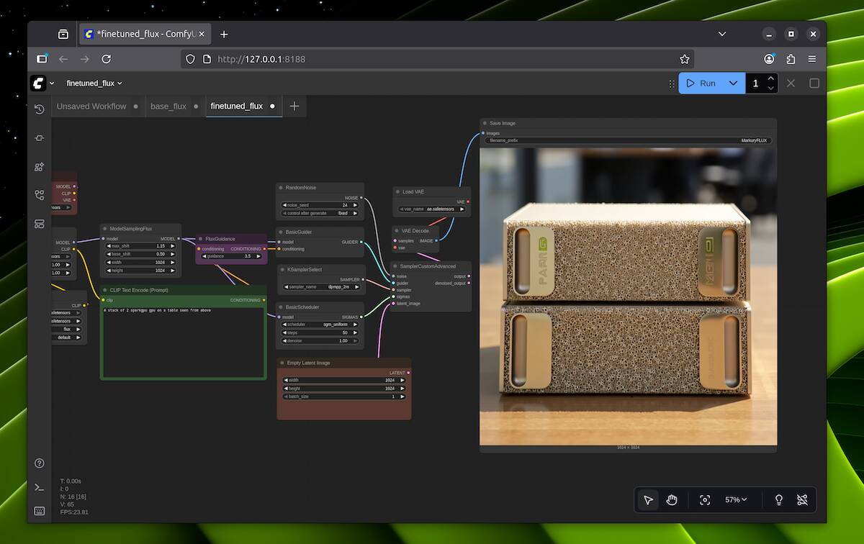Toggle the focus mode lightbulb

(778, 500)
